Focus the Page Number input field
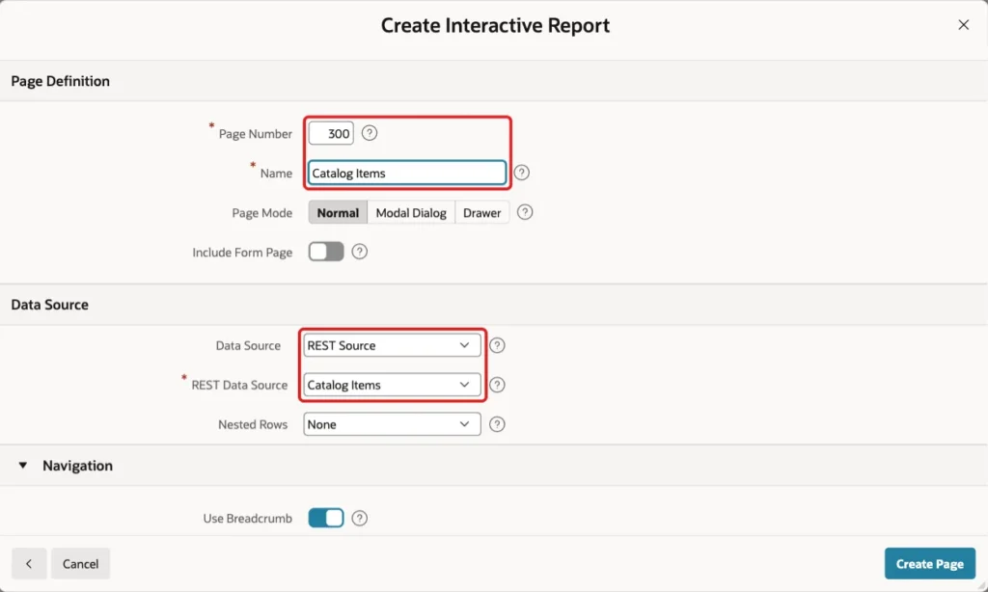 click(x=331, y=133)
